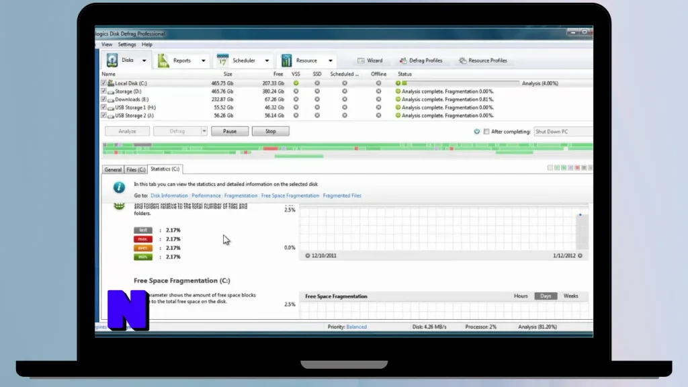Sort the disk list by Name column
Image resolution: width=688 pixels, height=387 pixels.
click(x=108, y=74)
